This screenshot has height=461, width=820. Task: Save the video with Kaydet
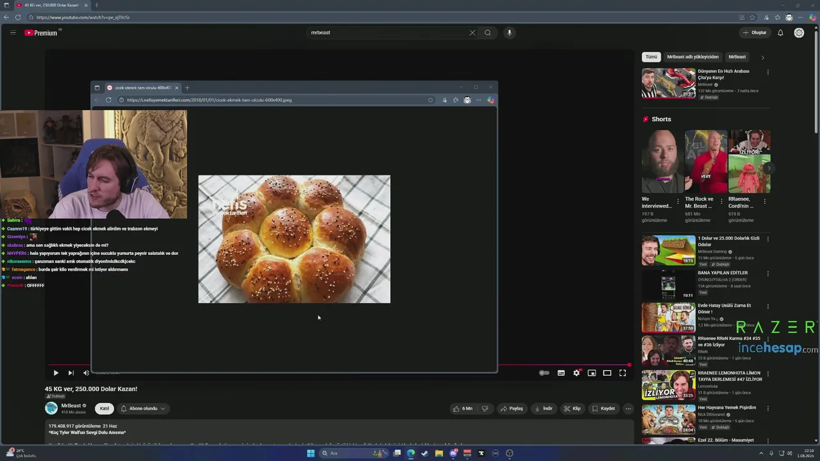pos(603,408)
